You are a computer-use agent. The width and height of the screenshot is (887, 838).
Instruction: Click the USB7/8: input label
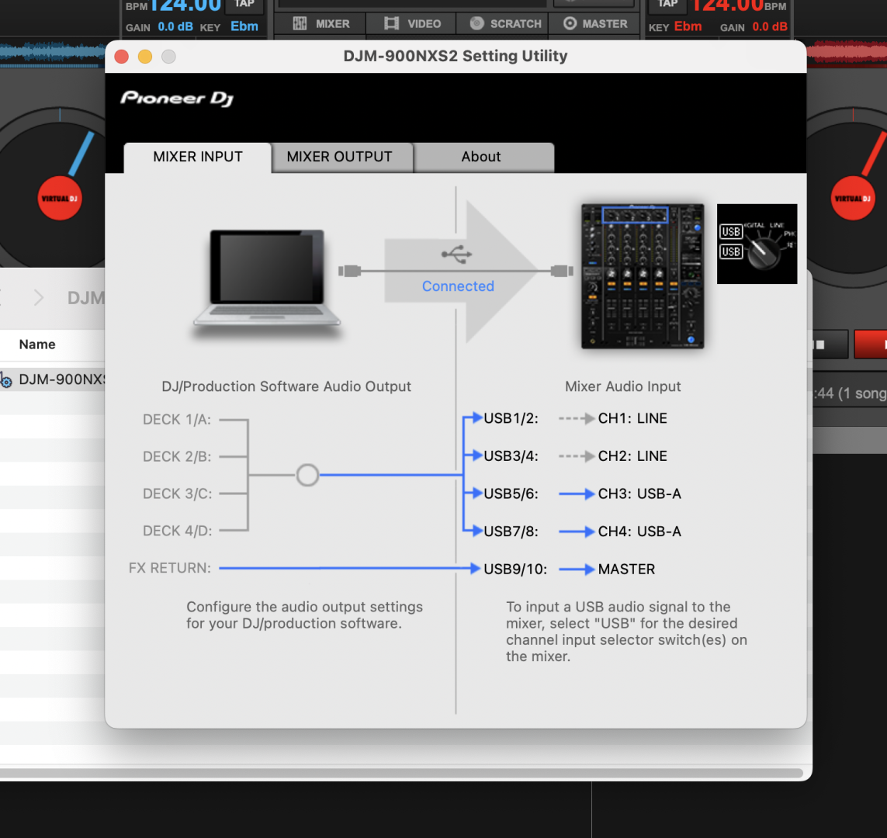[511, 532]
